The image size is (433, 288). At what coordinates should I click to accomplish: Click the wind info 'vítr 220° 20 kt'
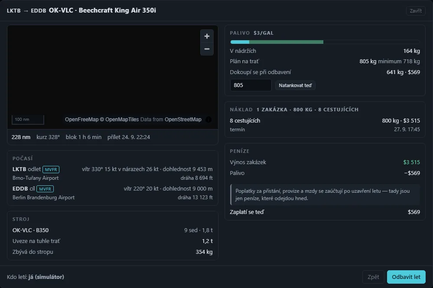pos(141,189)
